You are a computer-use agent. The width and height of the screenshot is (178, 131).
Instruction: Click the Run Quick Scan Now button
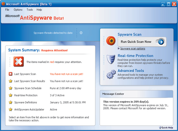point(142,42)
